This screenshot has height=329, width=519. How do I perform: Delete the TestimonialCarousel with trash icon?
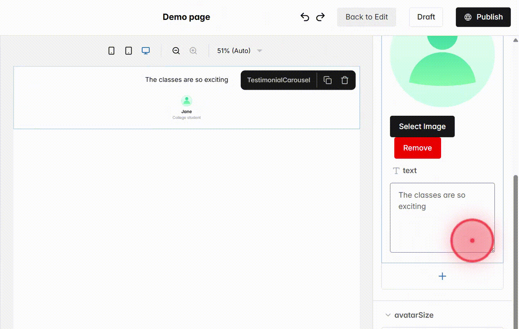[x=345, y=80]
